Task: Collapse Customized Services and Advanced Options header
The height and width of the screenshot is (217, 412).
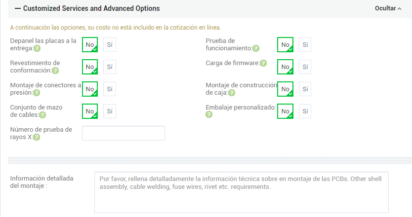Action: (x=87, y=9)
